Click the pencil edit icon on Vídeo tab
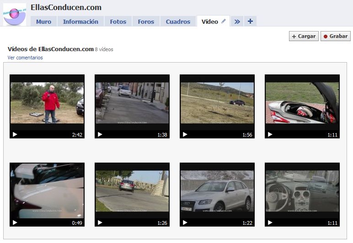Screen dimensions: 353x243 [x=224, y=21]
